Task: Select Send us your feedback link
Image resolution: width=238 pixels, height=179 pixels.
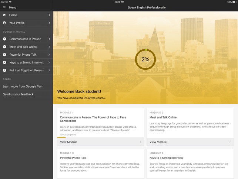Action: point(18,94)
